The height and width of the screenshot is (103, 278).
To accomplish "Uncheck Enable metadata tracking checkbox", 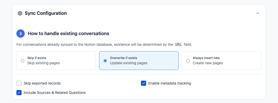I will [144, 83].
